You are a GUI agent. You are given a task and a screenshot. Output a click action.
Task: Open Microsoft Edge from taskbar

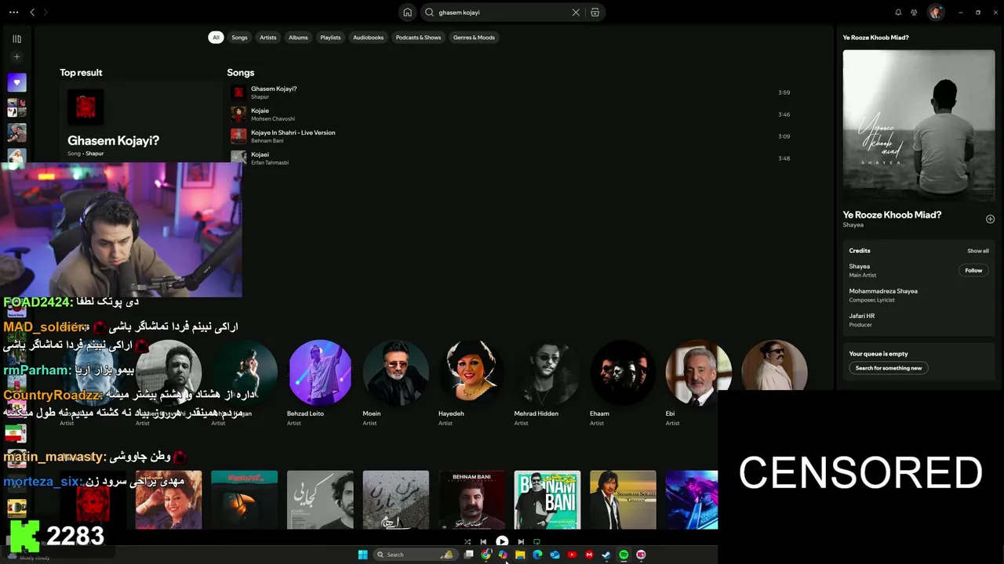coord(537,555)
